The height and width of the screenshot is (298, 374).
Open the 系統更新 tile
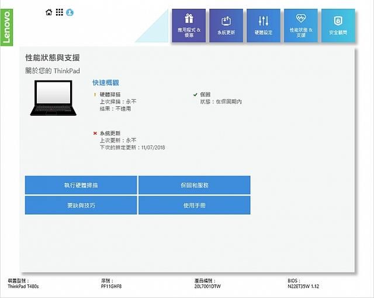(226, 26)
